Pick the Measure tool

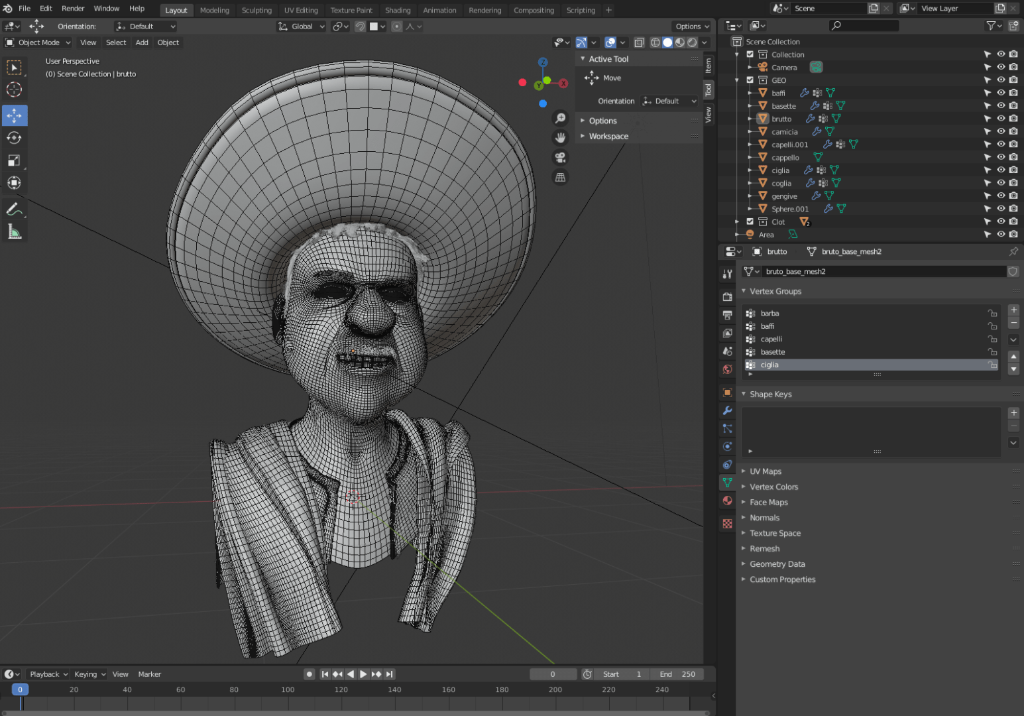coord(14,232)
